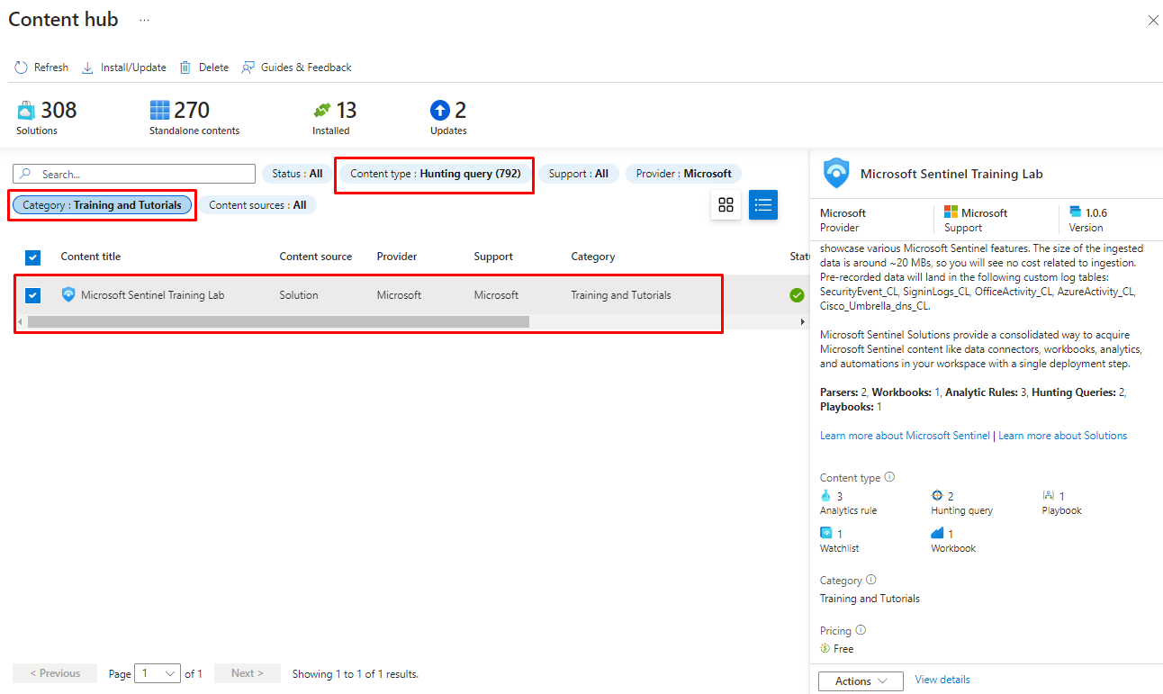Uncheck Microsoft Sentinel Training Lab row checkbox
The width and height of the screenshot is (1163, 694).
tap(33, 295)
